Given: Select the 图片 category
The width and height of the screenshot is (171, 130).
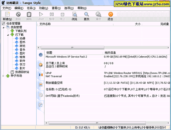Looking at the screenshot, I should [22, 53].
